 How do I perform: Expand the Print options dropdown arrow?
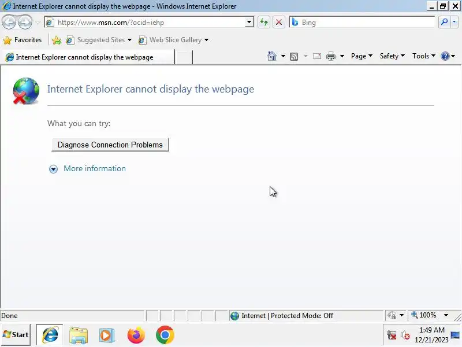coord(342,56)
